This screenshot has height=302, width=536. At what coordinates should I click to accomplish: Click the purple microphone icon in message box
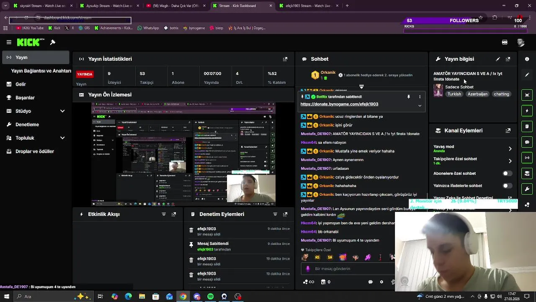308,269
